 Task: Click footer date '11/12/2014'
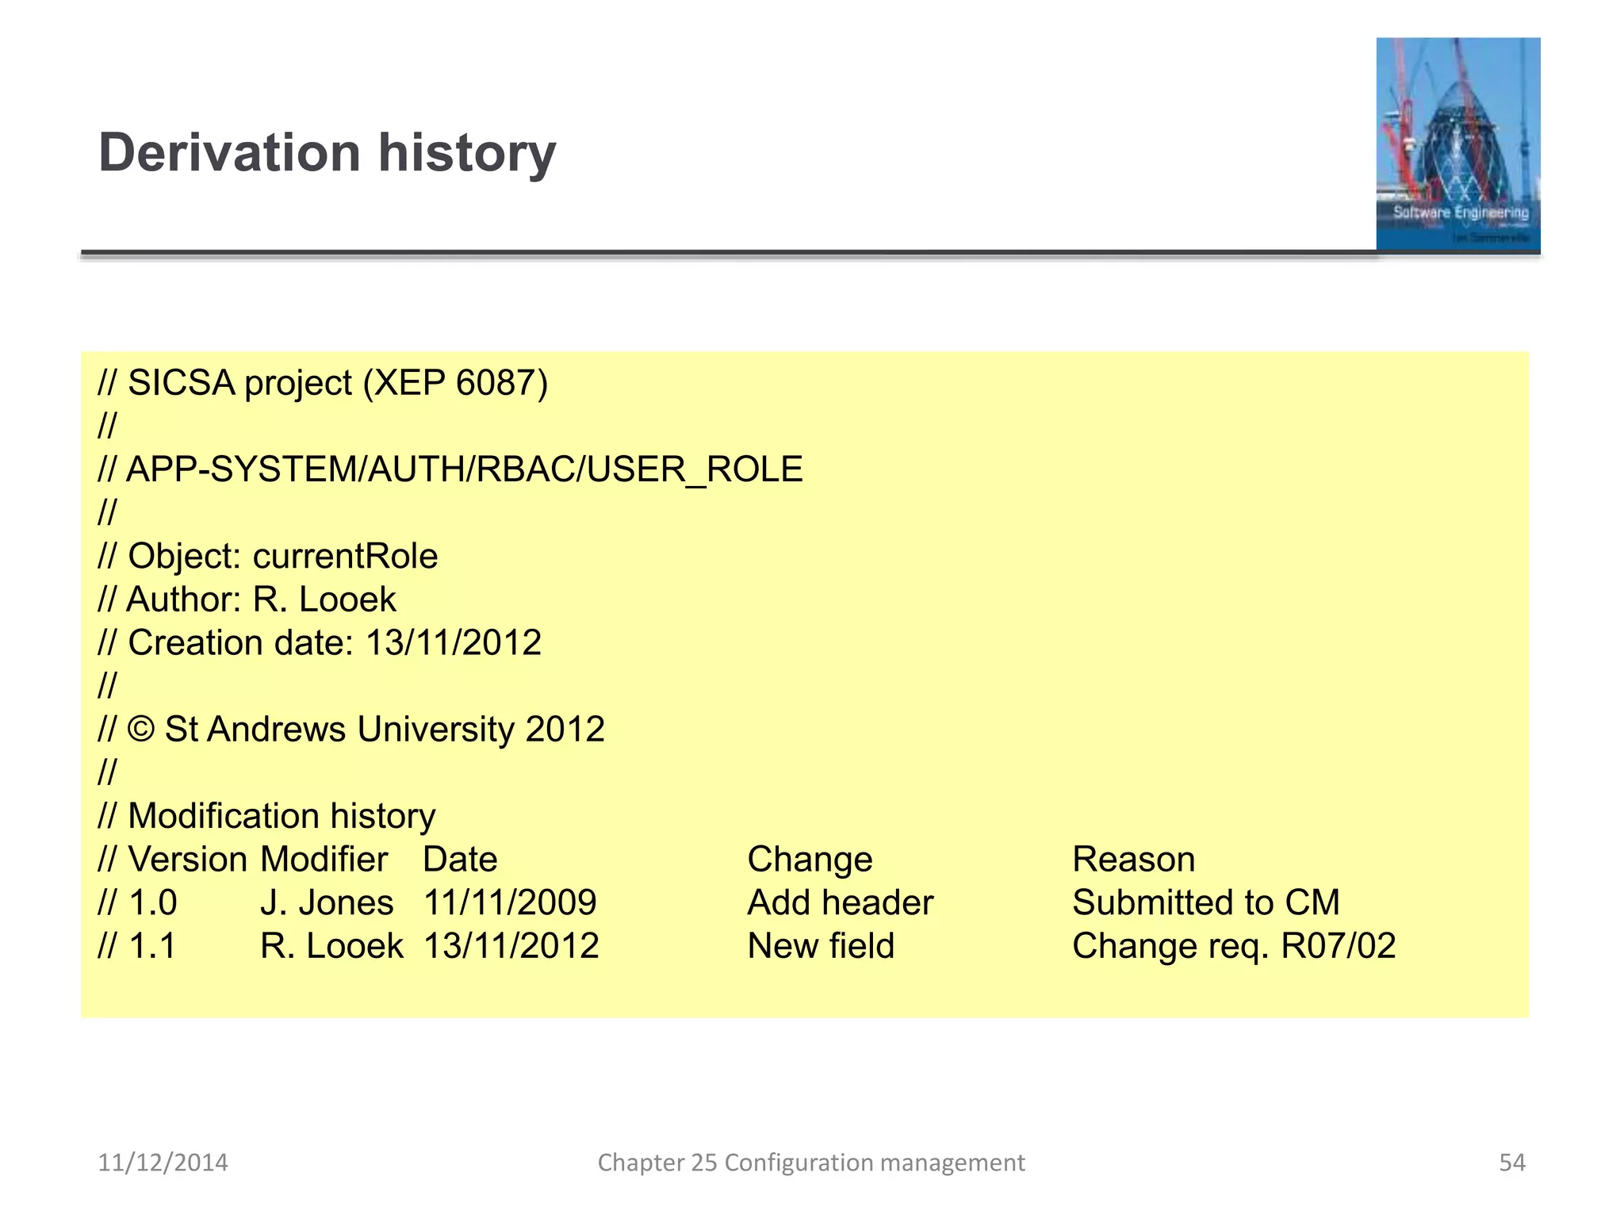tap(163, 1163)
